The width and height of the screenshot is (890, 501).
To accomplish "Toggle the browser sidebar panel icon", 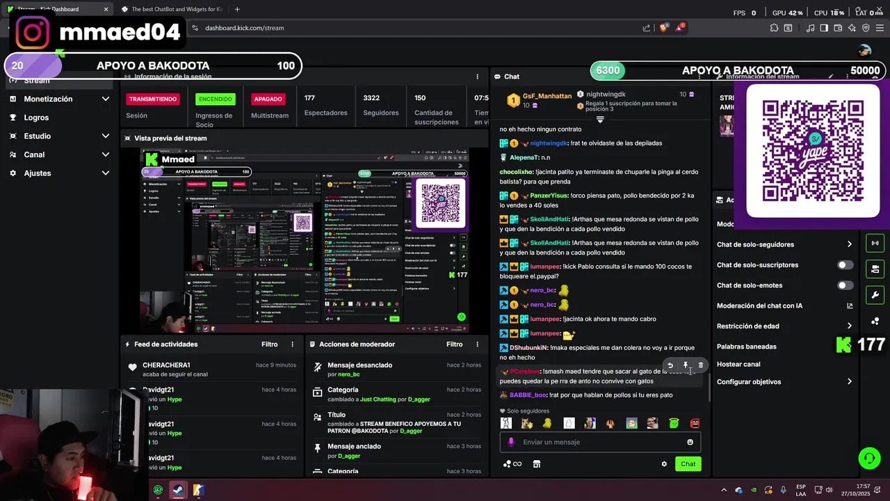I will tap(824, 28).
